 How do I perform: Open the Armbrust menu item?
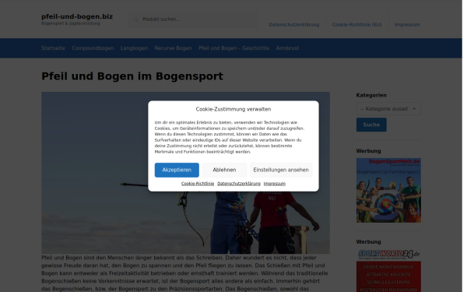tap(287, 48)
